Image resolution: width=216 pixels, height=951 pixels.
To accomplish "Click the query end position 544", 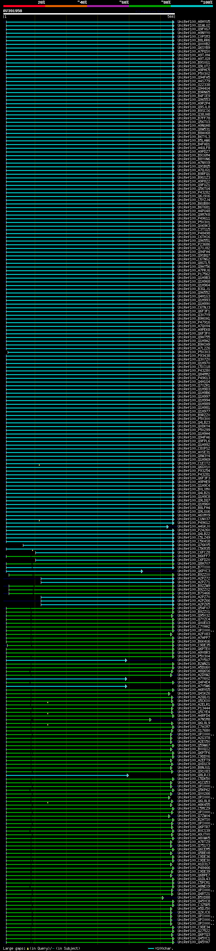I will 170,17.
